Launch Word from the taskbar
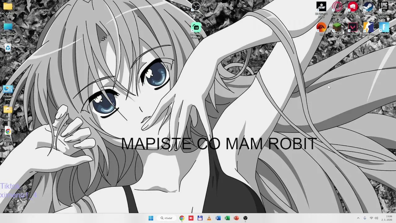This screenshot has height=223, width=396. [x=218, y=218]
